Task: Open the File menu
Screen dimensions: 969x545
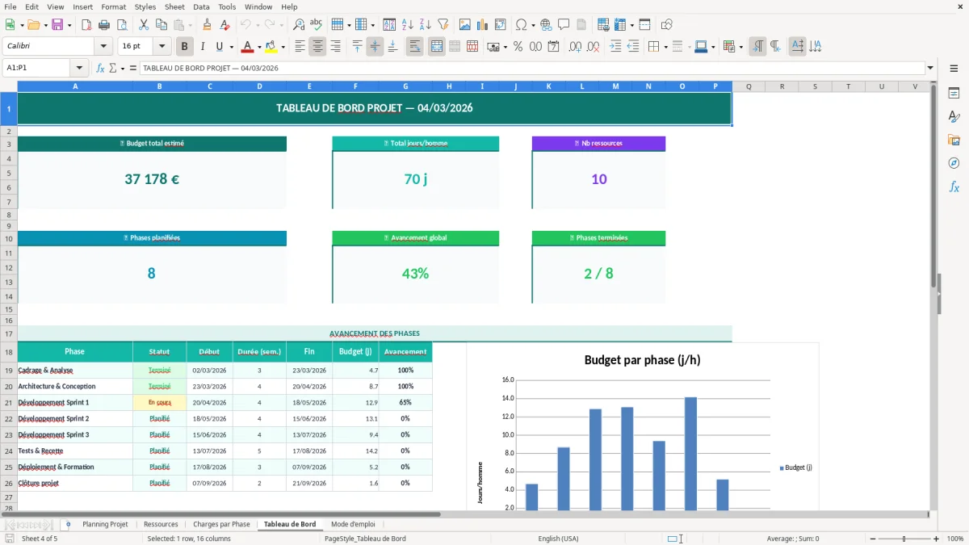Action: 10,6
